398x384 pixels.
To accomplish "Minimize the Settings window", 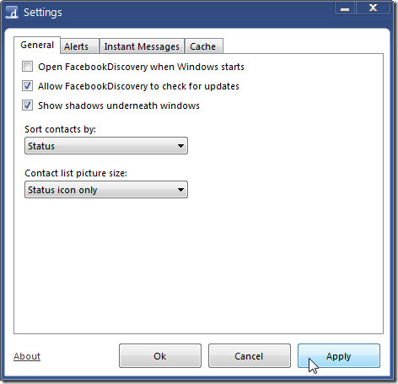I will click(345, 8).
